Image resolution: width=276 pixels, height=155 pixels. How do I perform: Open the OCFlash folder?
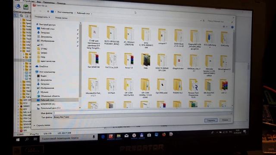[111, 86]
